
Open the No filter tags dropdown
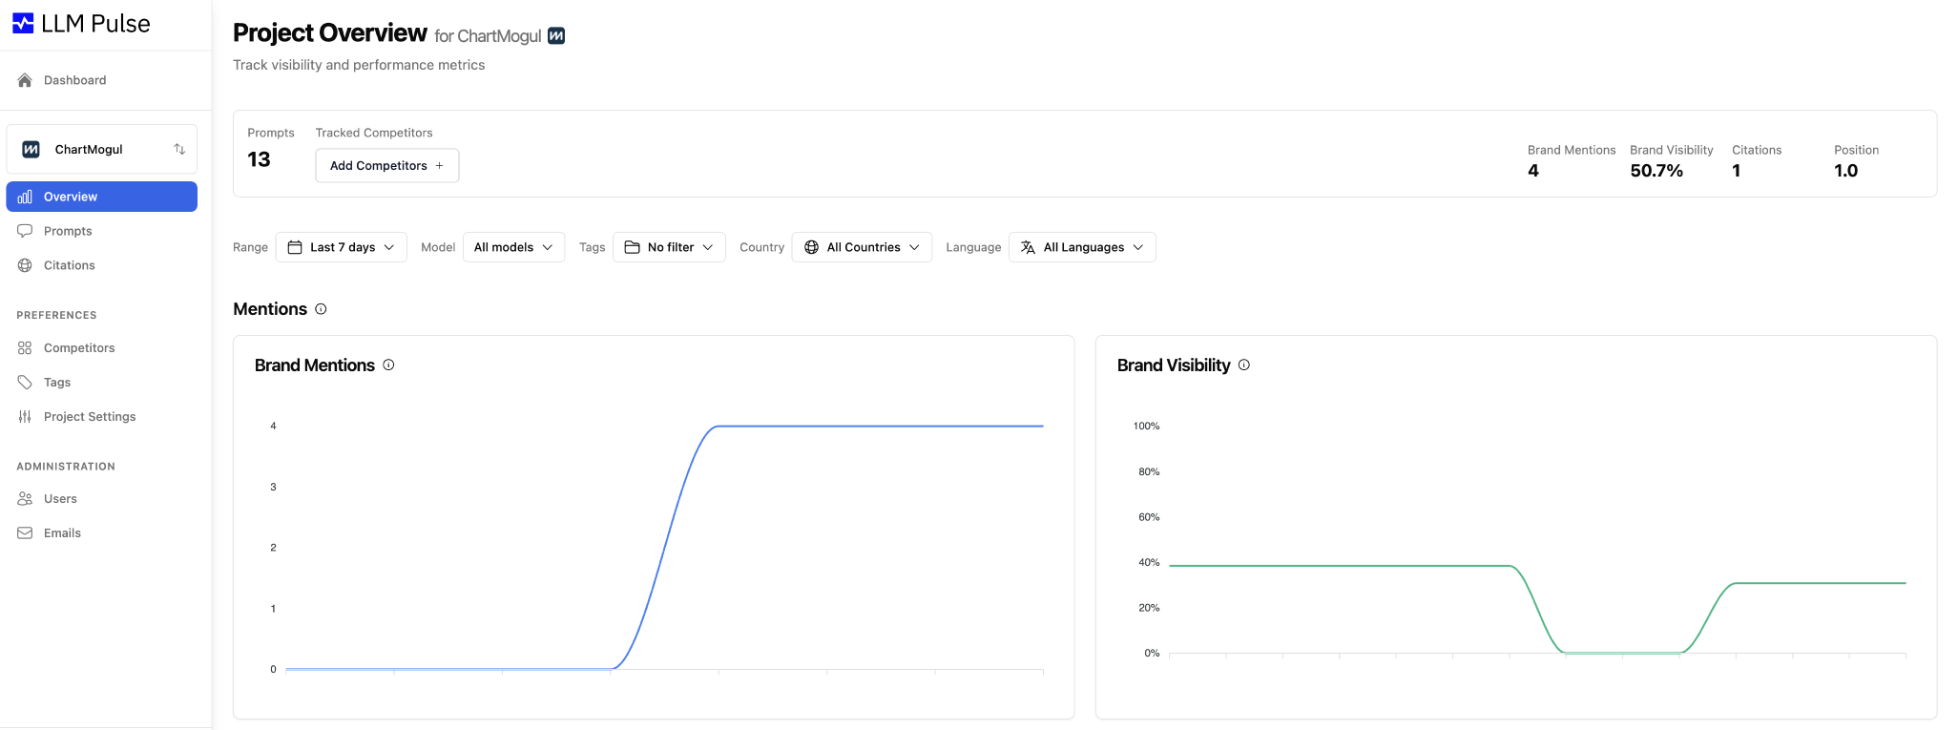click(x=669, y=247)
